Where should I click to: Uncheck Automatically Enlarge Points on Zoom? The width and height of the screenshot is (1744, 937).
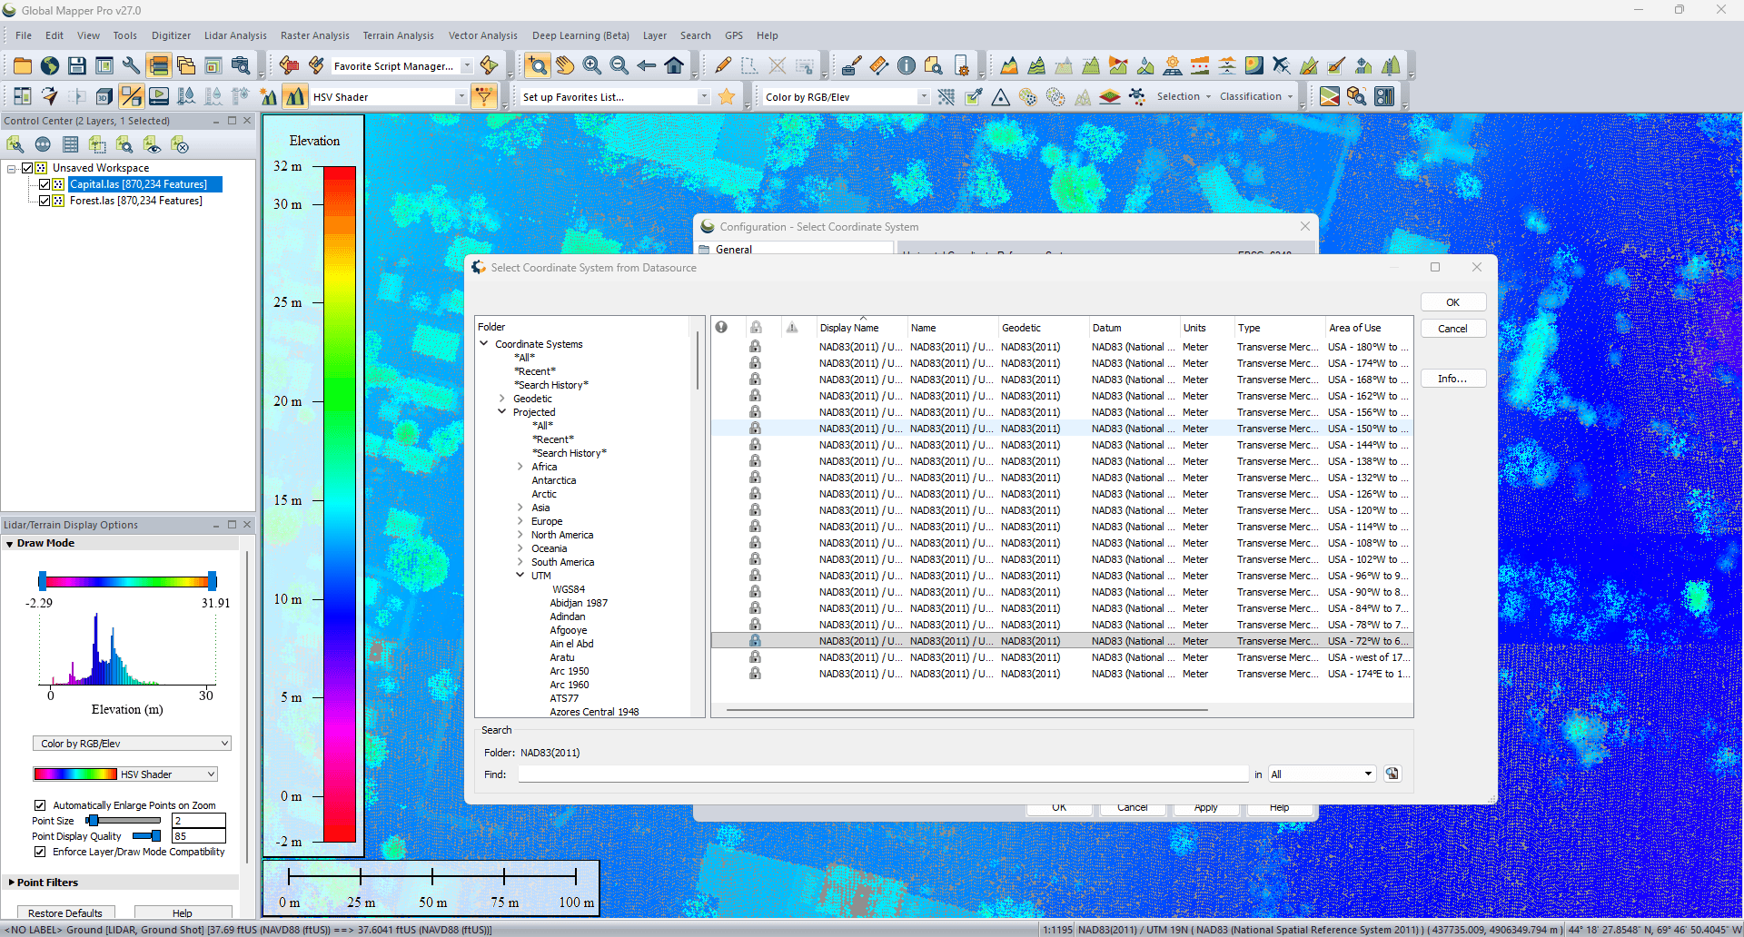40,805
